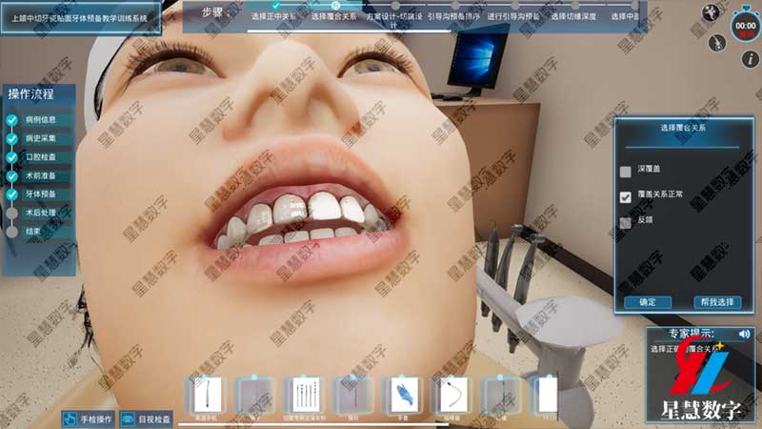Uncheck the 覆盖关系正常 checkbox
The width and height of the screenshot is (762, 429).
[626, 196]
